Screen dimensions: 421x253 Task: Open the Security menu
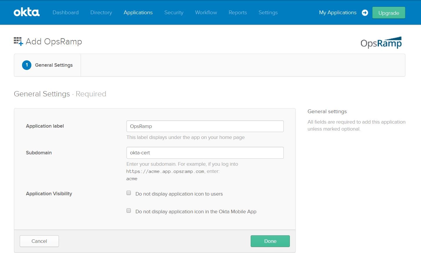[174, 12]
